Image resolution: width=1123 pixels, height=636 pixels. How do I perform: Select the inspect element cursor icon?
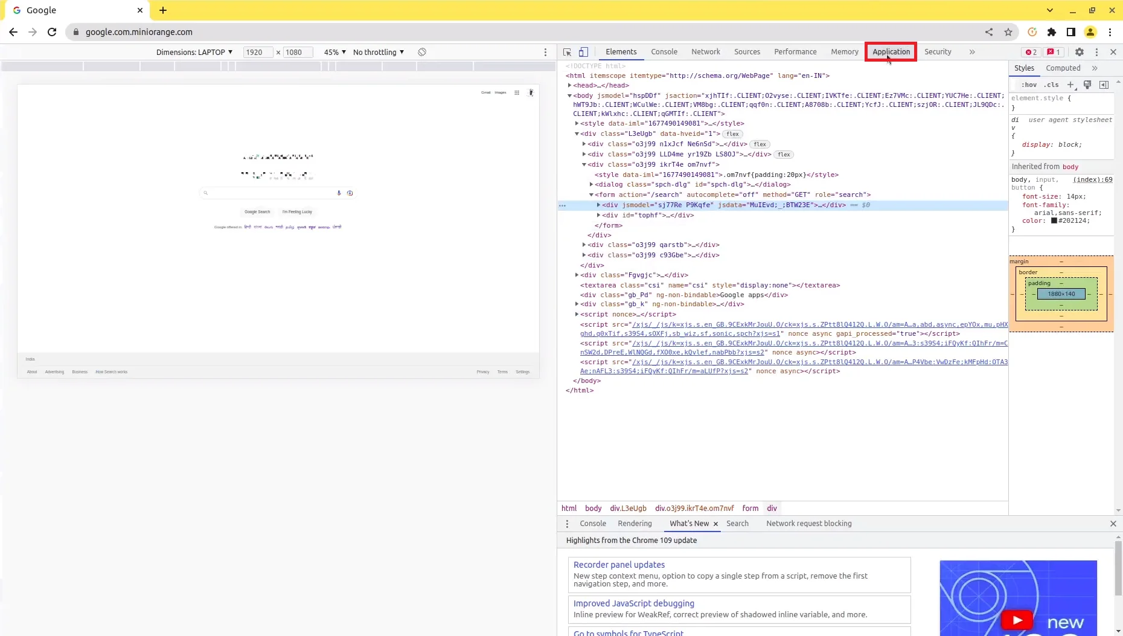566,52
